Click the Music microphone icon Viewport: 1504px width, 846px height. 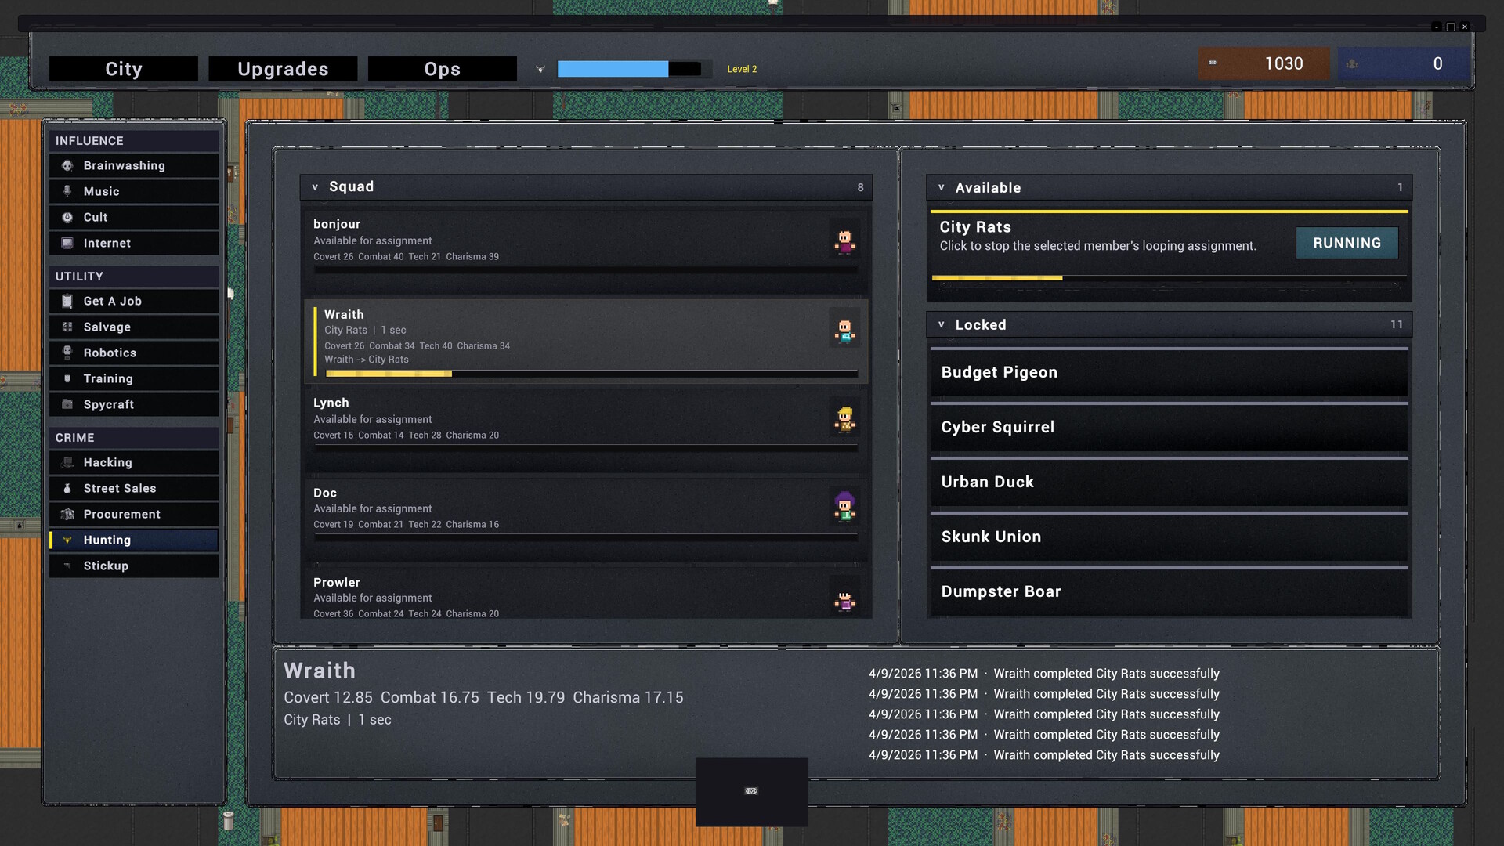click(x=67, y=191)
